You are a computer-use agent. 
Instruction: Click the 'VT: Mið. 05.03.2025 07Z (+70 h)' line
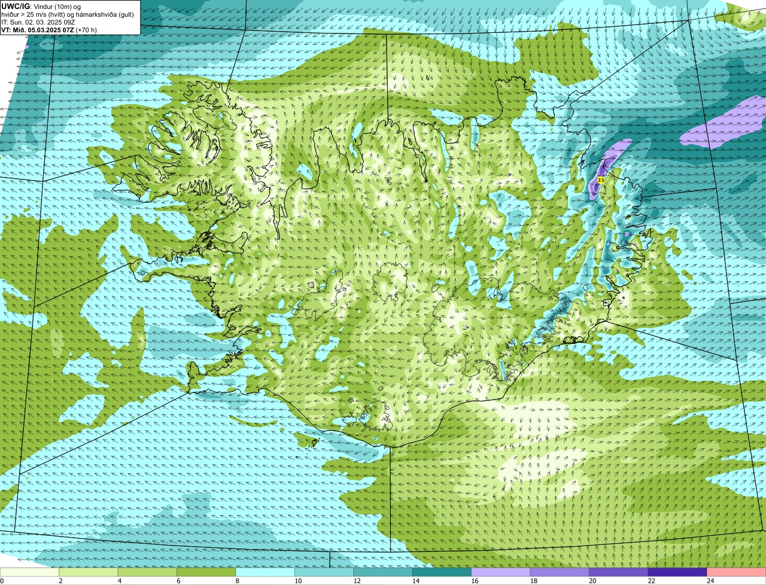tap(49, 29)
